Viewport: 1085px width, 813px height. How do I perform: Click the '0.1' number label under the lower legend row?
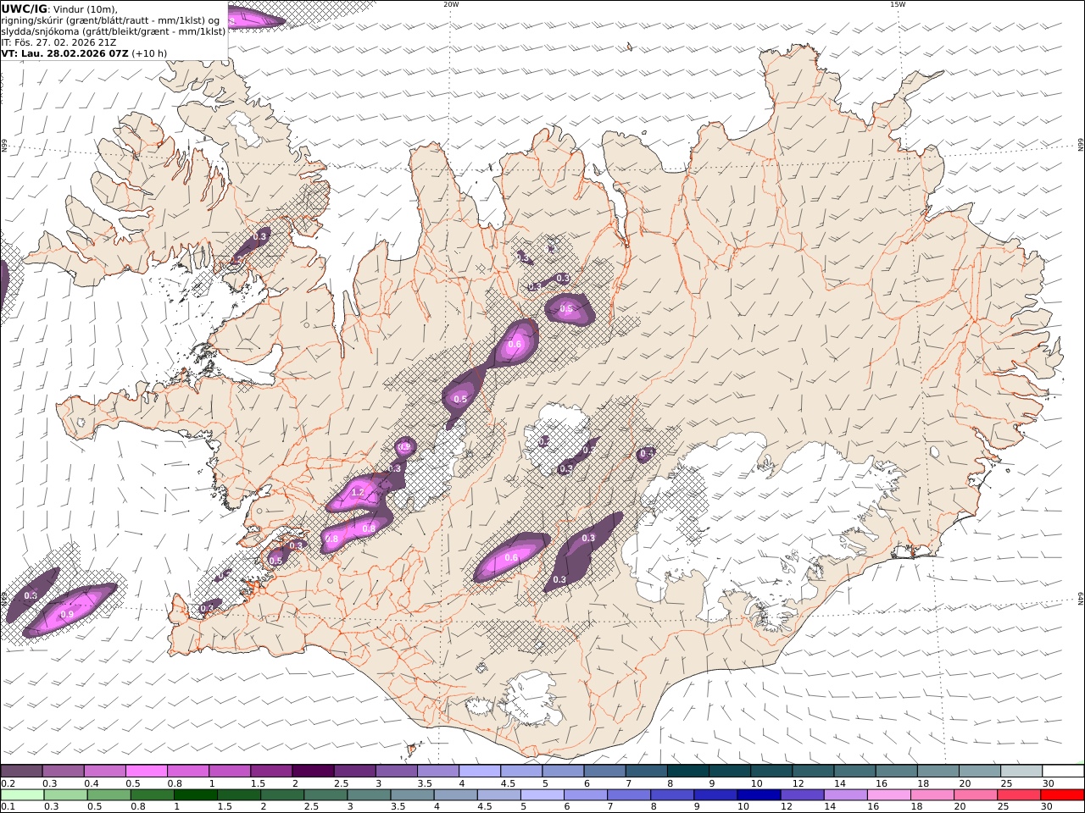click(x=8, y=806)
